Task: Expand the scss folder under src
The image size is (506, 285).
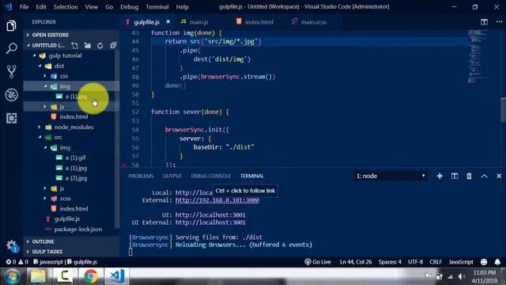Action: 65,199
